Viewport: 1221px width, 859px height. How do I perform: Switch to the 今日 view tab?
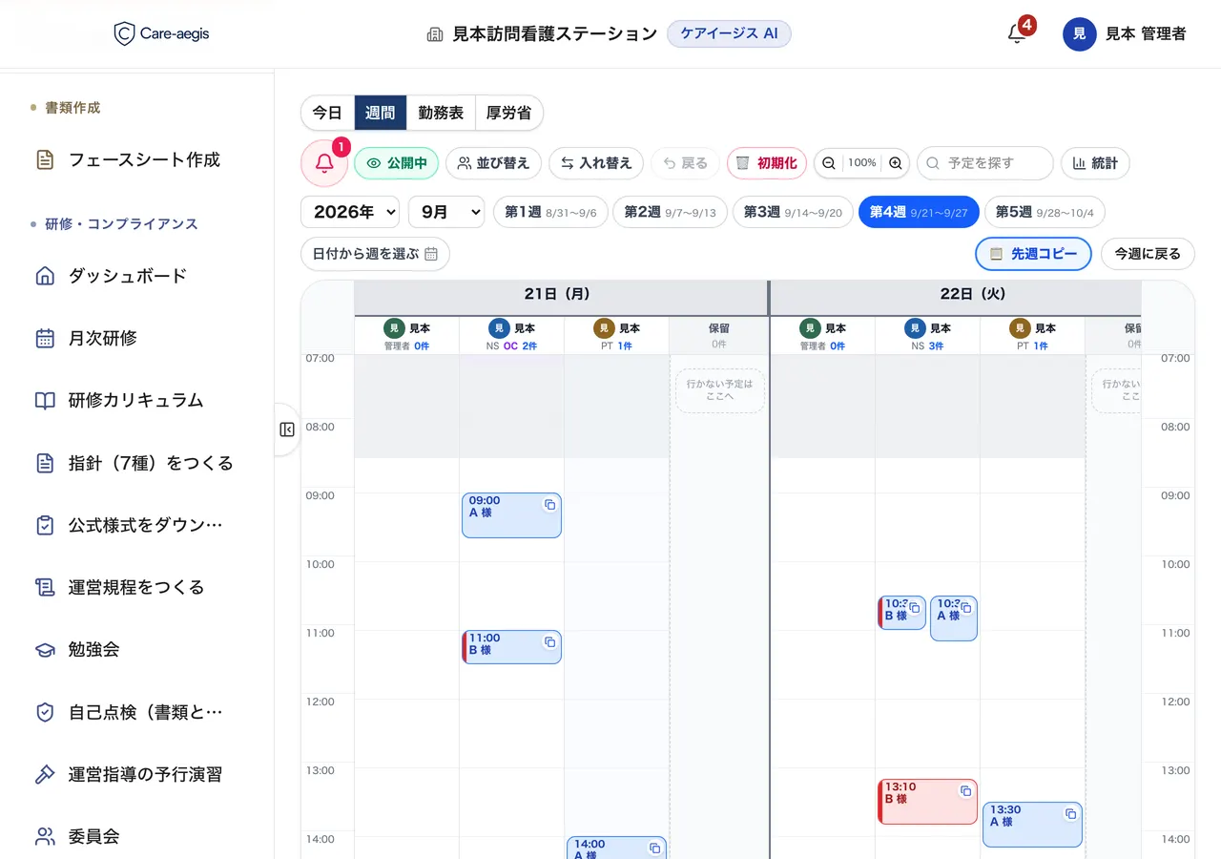327,113
